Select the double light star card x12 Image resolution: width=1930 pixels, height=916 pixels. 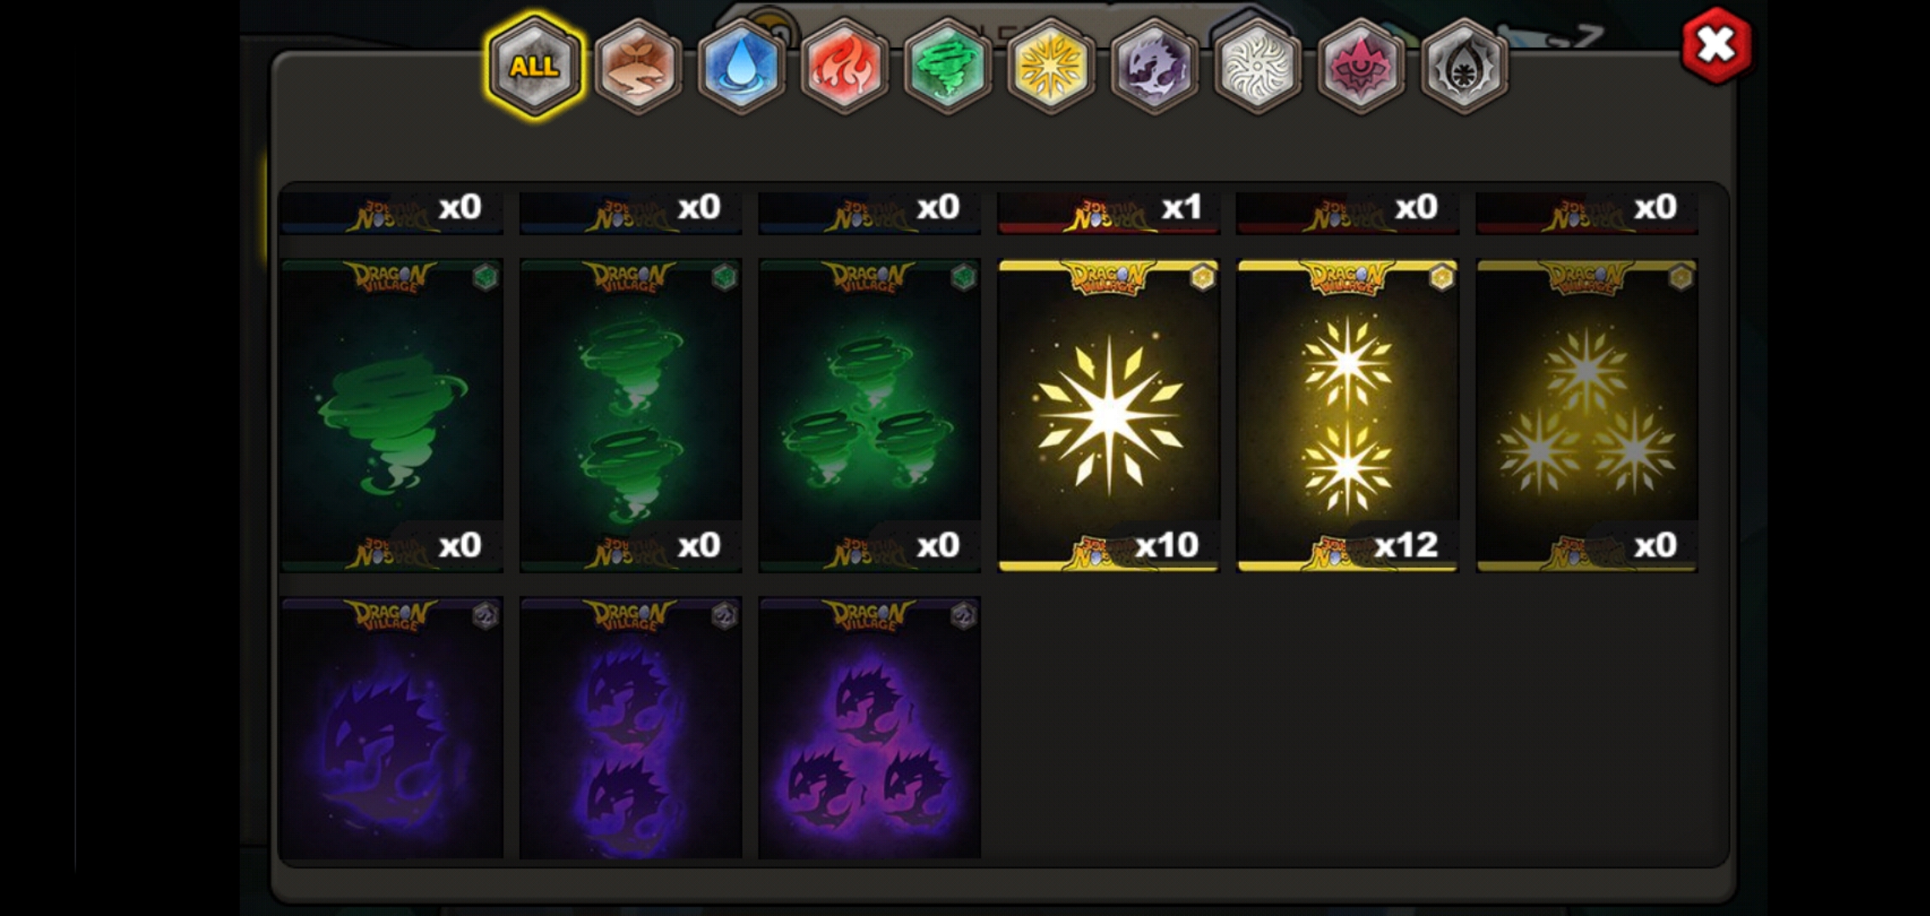point(1349,416)
